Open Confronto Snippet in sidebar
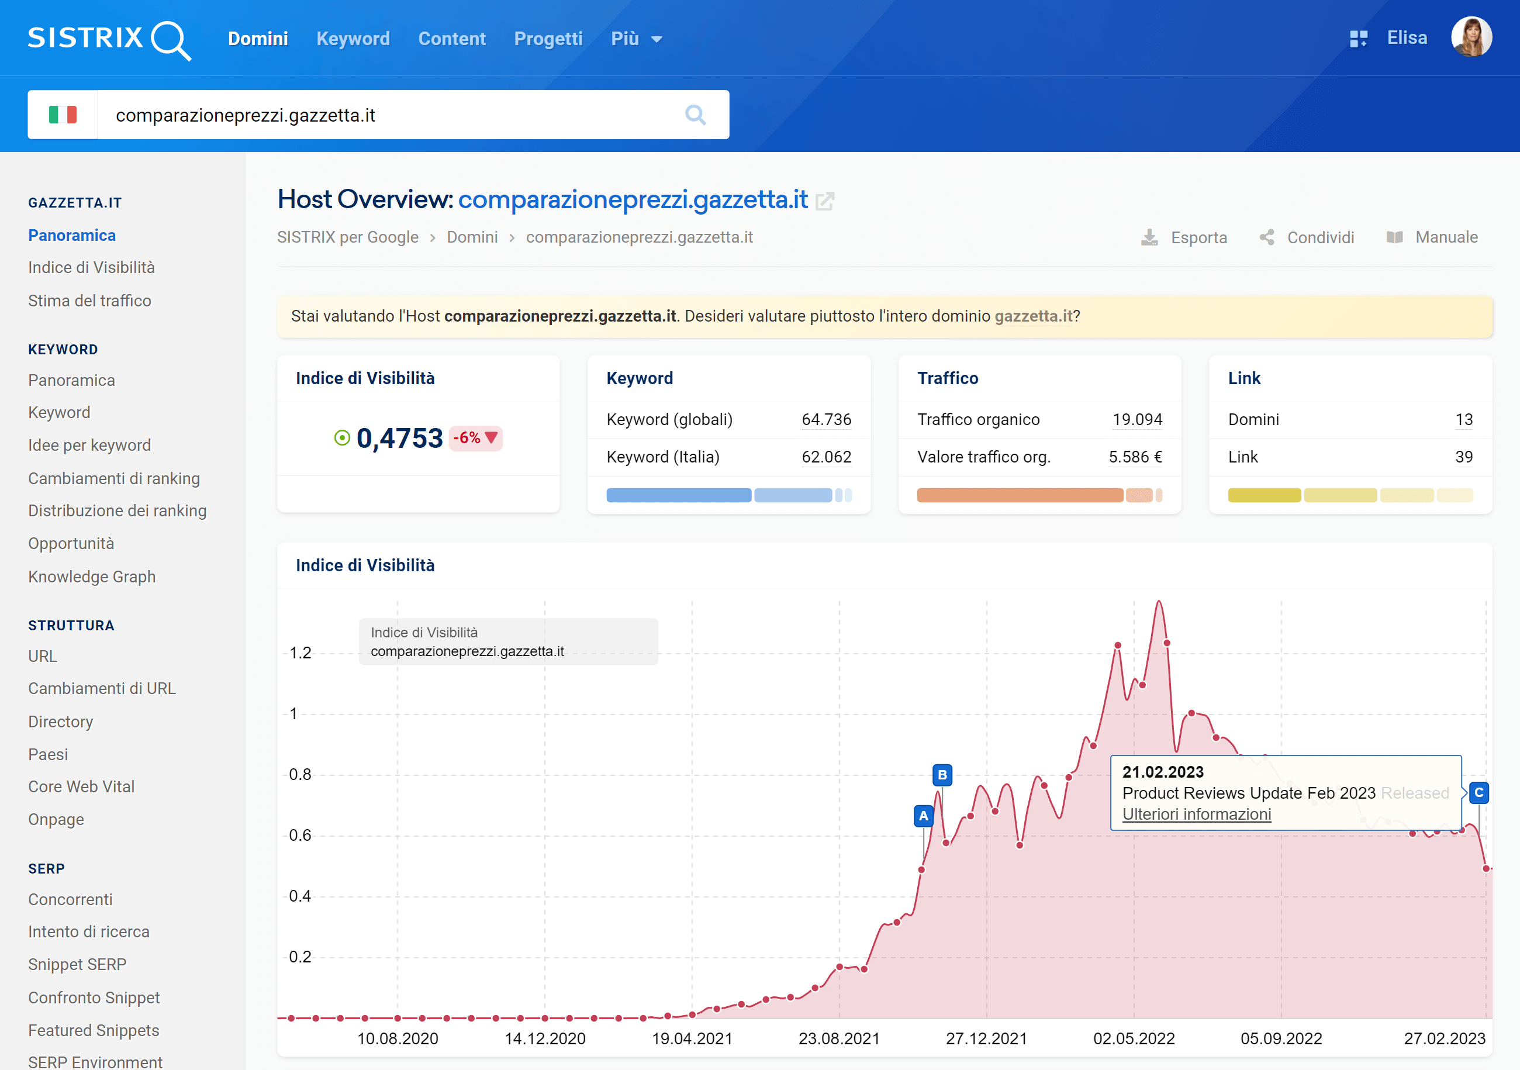This screenshot has height=1070, width=1520. pyautogui.click(x=94, y=998)
